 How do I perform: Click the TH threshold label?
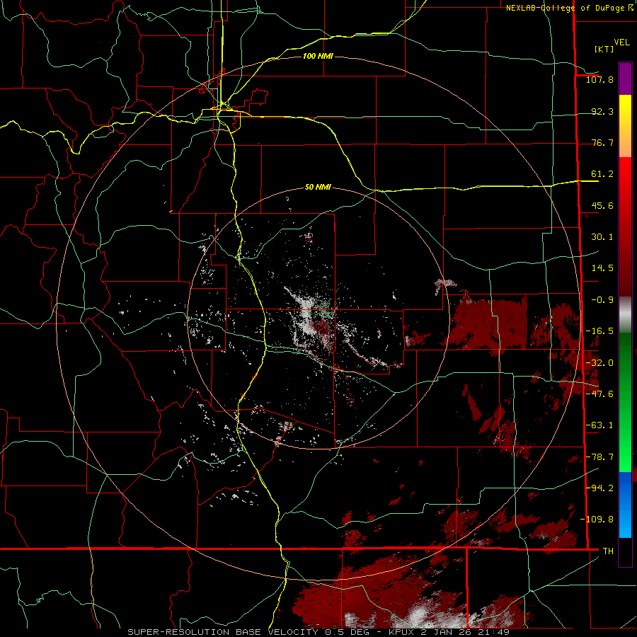click(x=608, y=551)
